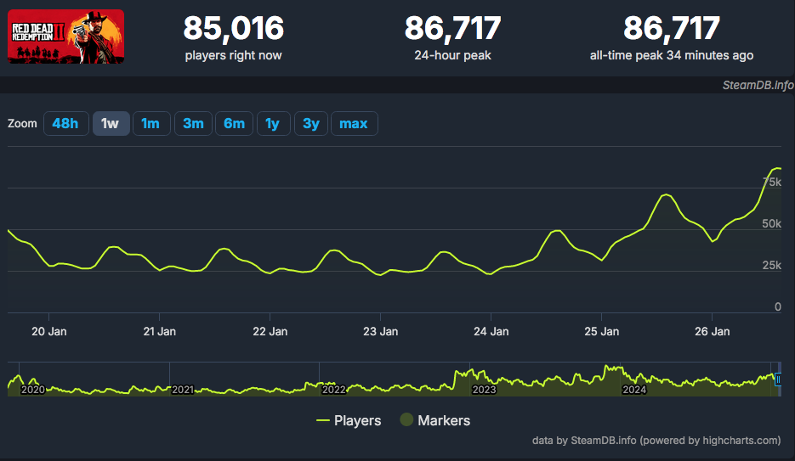Switch chart zoom to 1m

(x=151, y=123)
